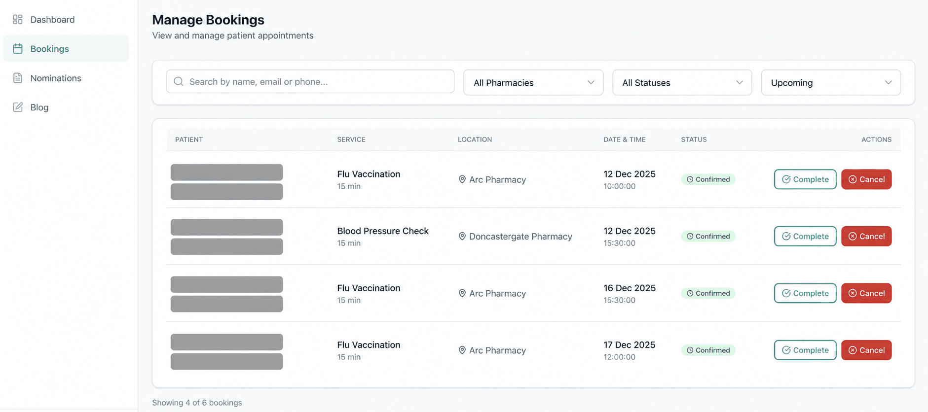Click clock icon in 17 Dec Confirmed badge

[x=690, y=350]
